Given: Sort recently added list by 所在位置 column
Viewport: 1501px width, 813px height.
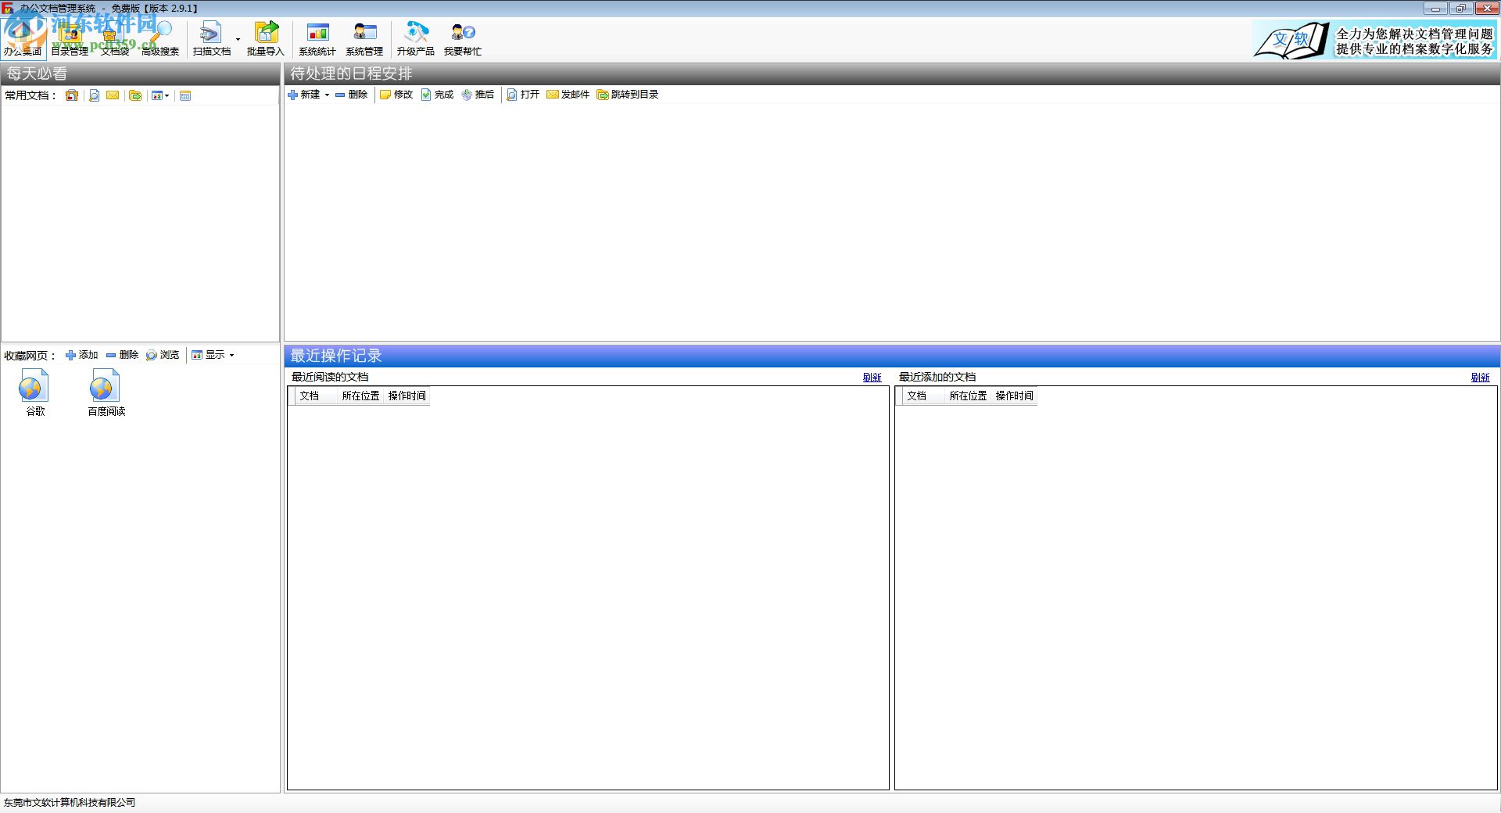Looking at the screenshot, I should pos(968,396).
